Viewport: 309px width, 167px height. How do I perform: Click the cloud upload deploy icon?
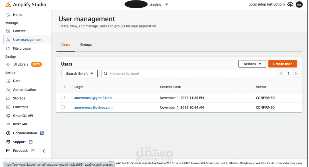tap(290, 4)
